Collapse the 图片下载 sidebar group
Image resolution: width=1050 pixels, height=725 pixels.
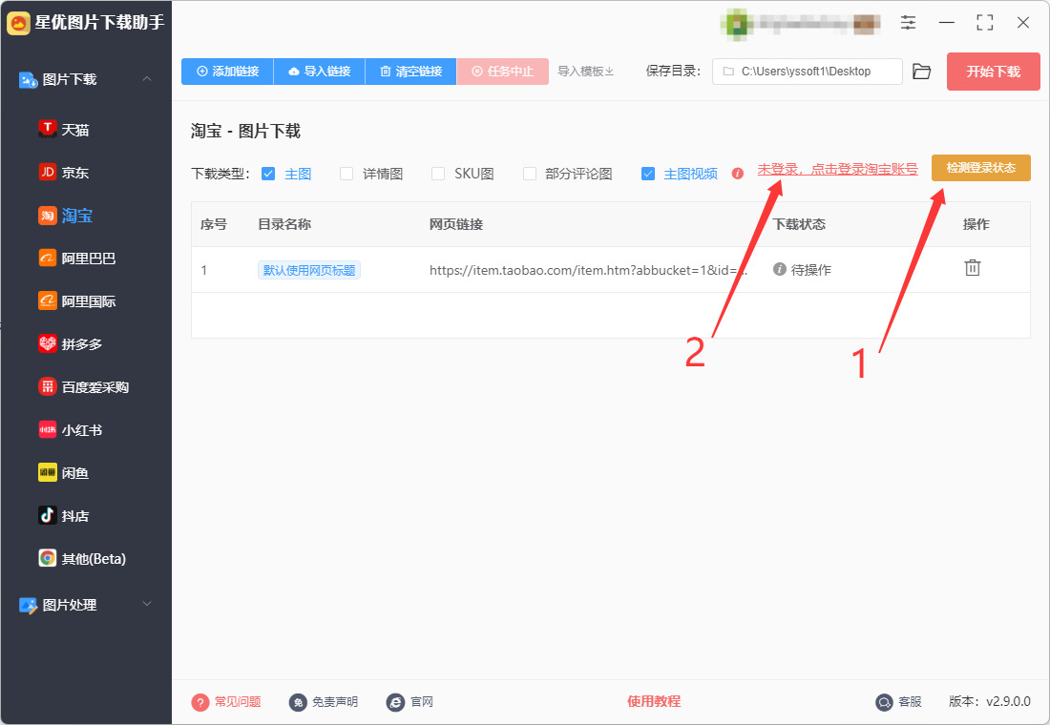click(147, 79)
